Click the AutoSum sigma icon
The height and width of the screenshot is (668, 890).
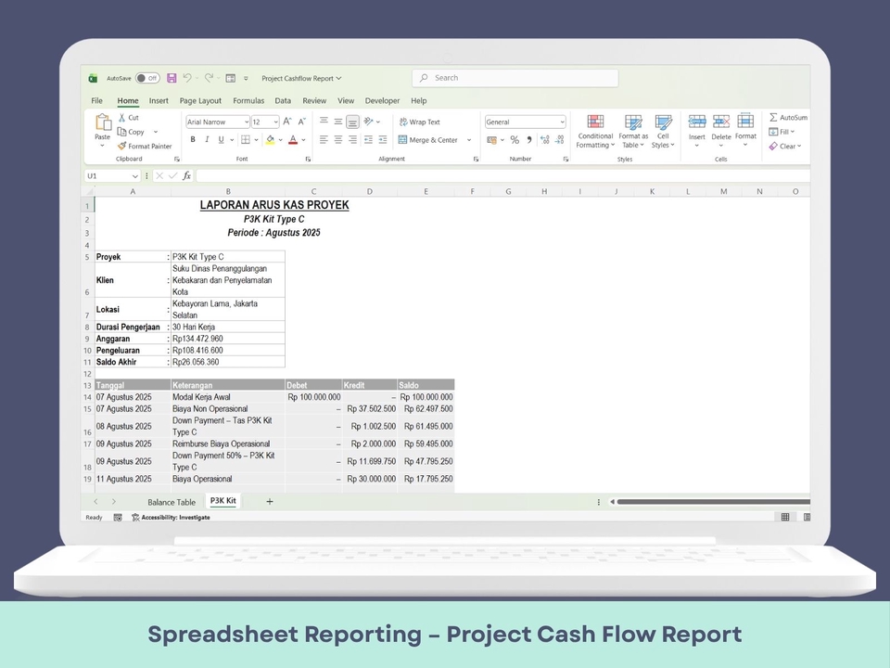[774, 118]
